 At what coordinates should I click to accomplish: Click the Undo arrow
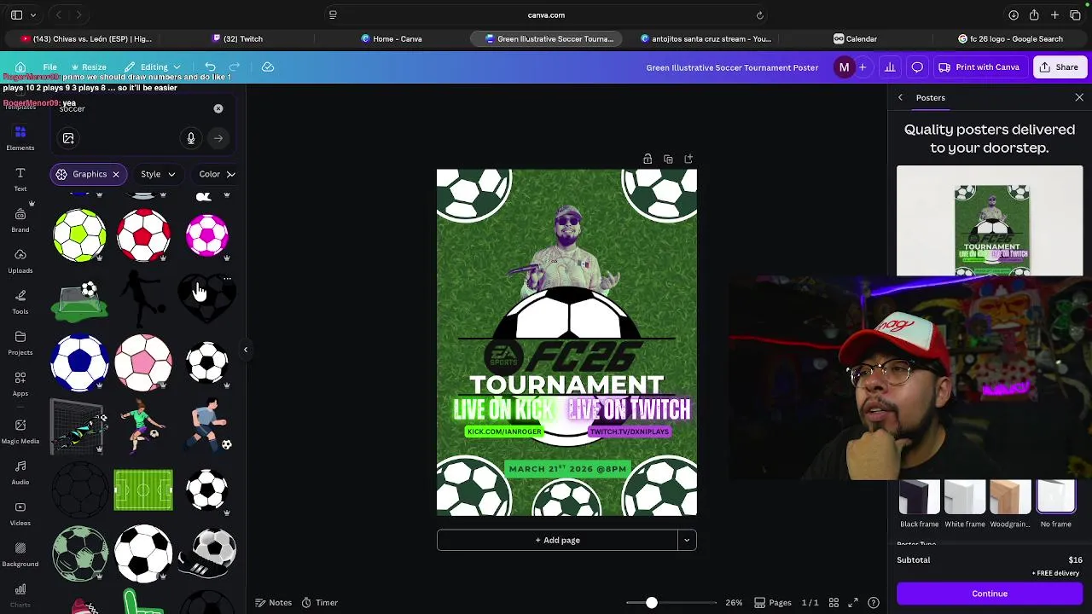[x=210, y=67]
